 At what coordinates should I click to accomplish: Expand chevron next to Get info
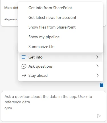(x=97, y=57)
